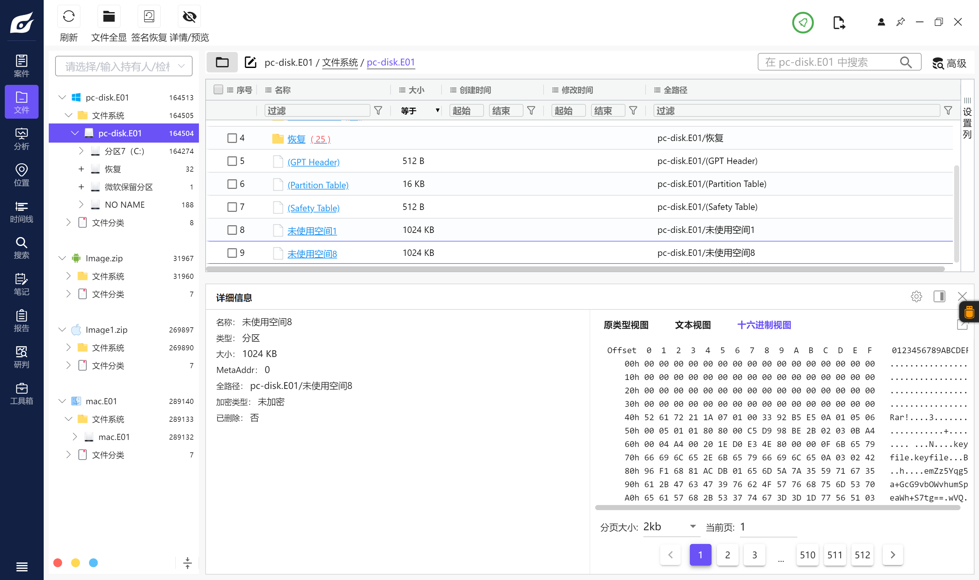Click the green shield status icon
This screenshot has height=580, width=979.
(x=803, y=23)
